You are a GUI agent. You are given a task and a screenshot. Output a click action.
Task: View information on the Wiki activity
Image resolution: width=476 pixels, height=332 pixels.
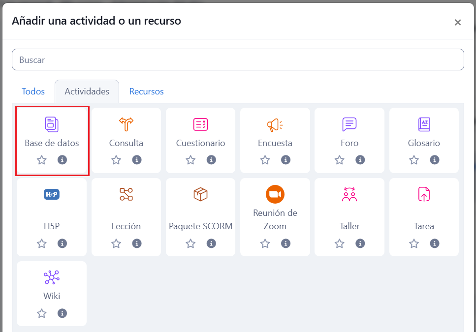pos(62,313)
